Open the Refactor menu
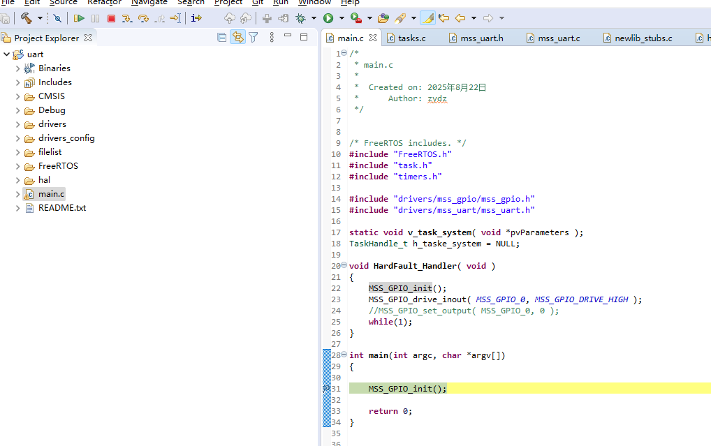The width and height of the screenshot is (711, 446). click(x=104, y=2)
